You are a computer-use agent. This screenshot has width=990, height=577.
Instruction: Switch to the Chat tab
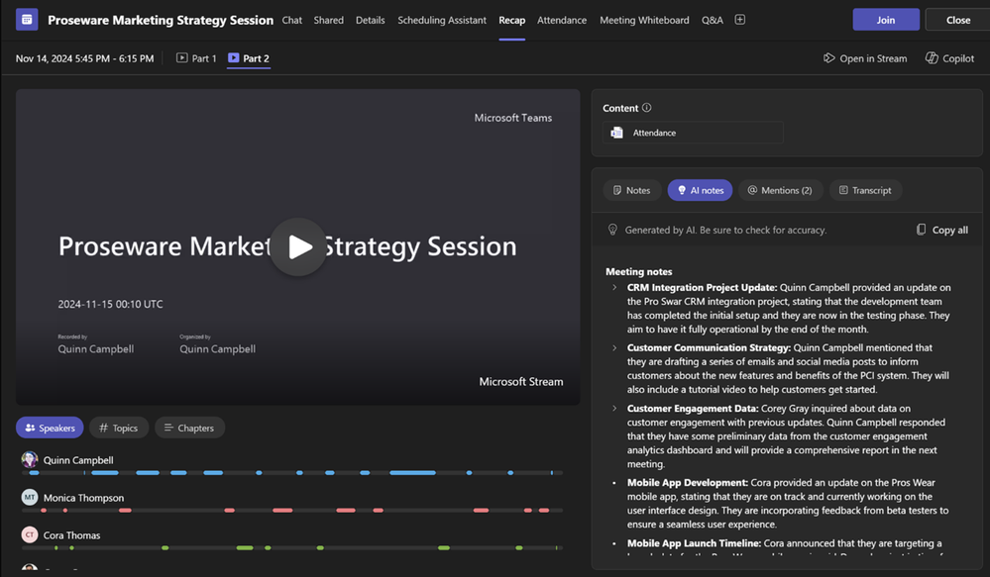click(291, 20)
